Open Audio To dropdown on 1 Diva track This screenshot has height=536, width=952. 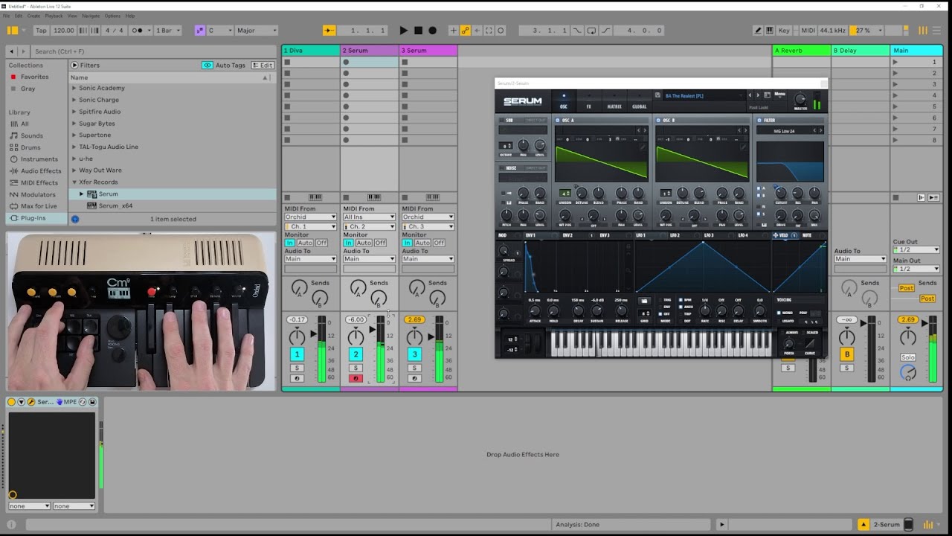(x=310, y=259)
